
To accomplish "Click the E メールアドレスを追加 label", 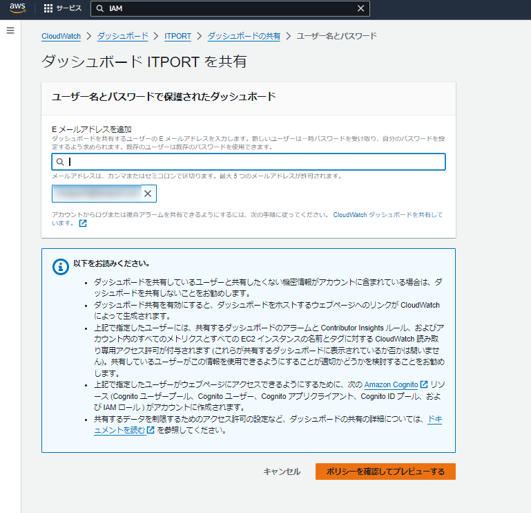I will pyautogui.click(x=91, y=129).
